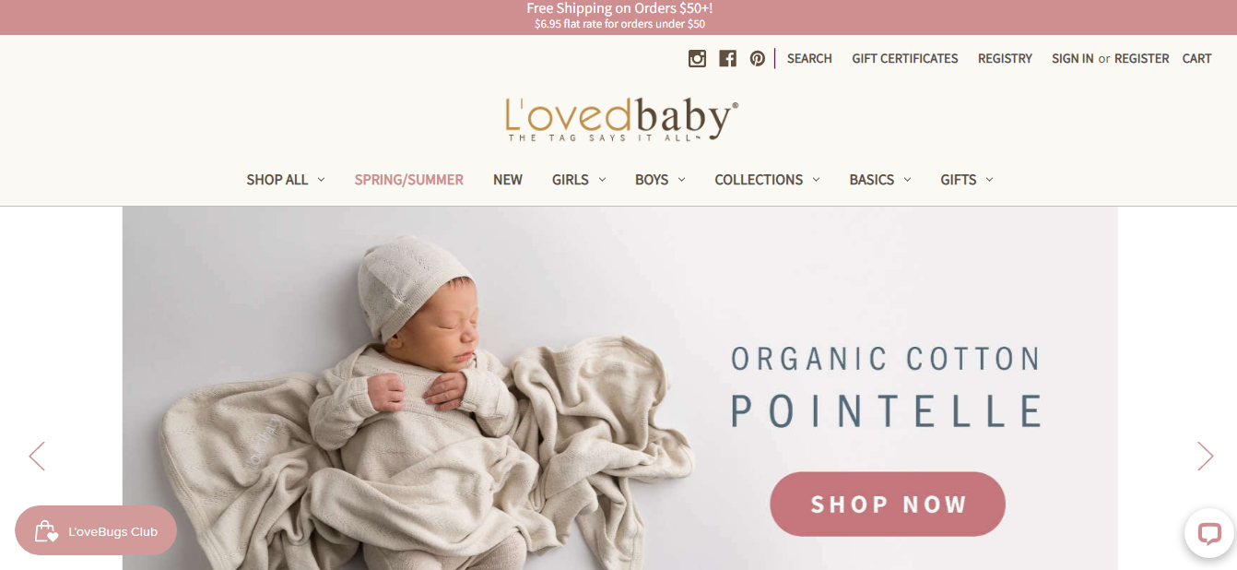The height and width of the screenshot is (570, 1237).
Task: Open the live chat bubble icon
Action: tap(1208, 533)
